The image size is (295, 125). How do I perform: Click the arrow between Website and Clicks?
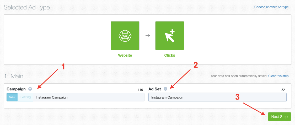point(147,36)
